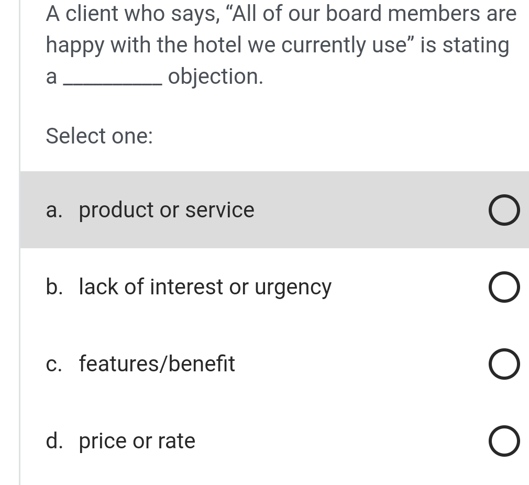
Task: Click the words 'happy with the hotel'
Action: [x=144, y=46]
